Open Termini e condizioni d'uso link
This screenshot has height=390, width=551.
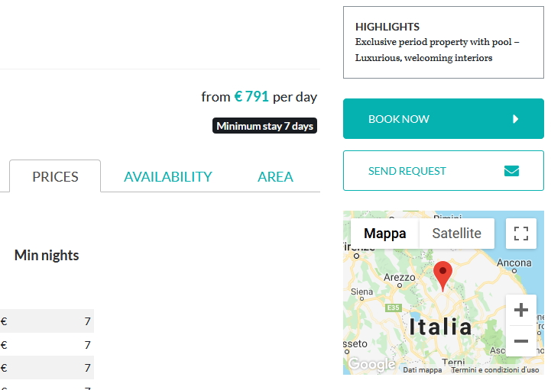pos(494,370)
